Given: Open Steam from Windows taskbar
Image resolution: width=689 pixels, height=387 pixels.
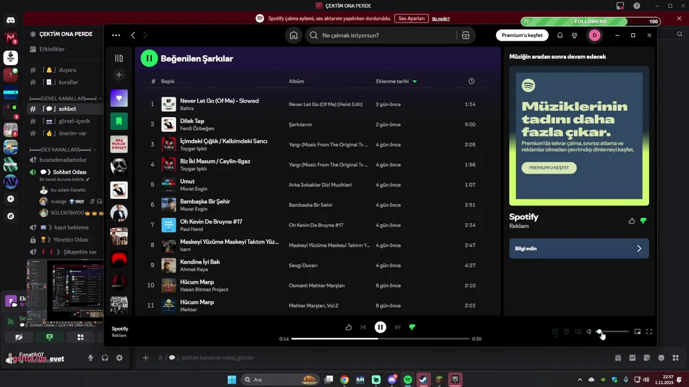Looking at the screenshot, I should (424, 379).
